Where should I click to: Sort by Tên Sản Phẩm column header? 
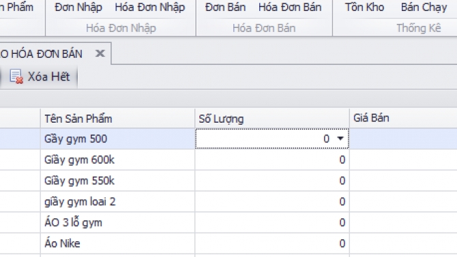pos(118,119)
